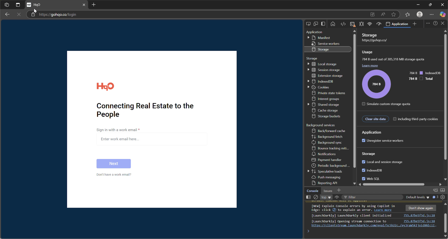Focus the work email input field
Viewport: 448px width, 239px height.
[x=152, y=139]
